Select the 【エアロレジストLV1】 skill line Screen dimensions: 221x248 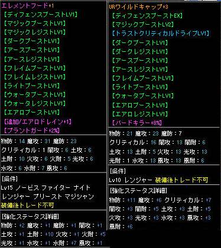pos(140,114)
